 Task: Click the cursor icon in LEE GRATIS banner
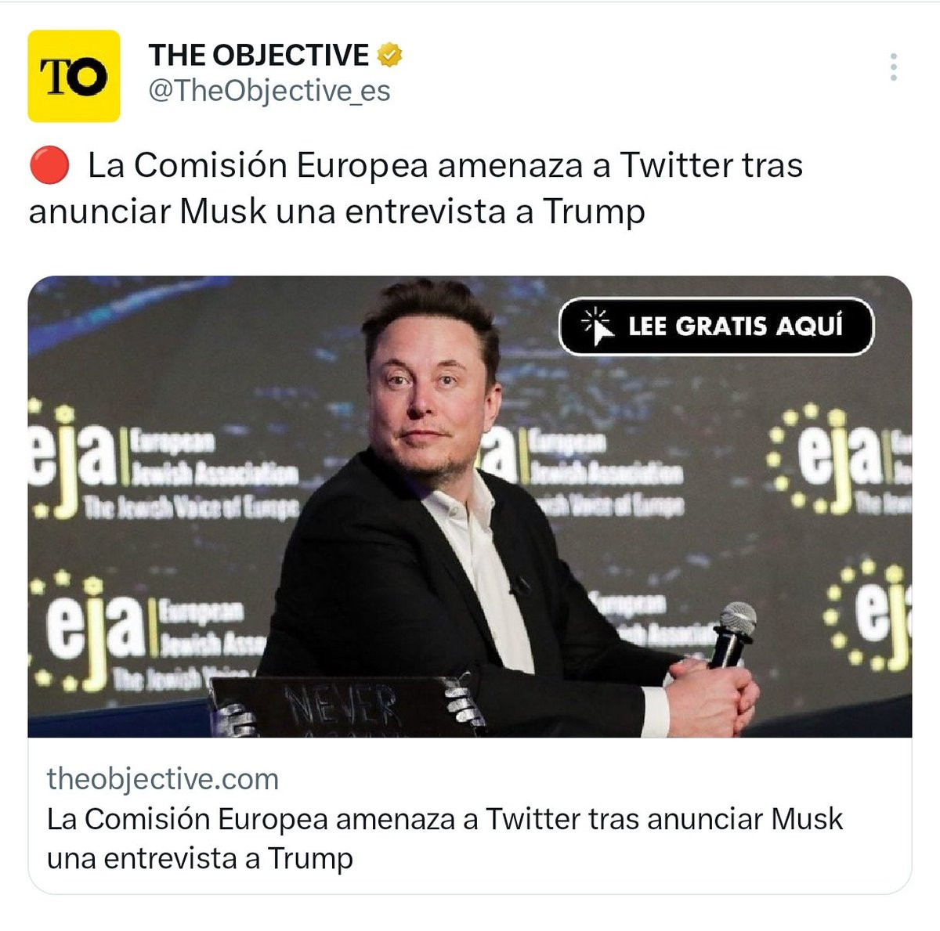598,325
